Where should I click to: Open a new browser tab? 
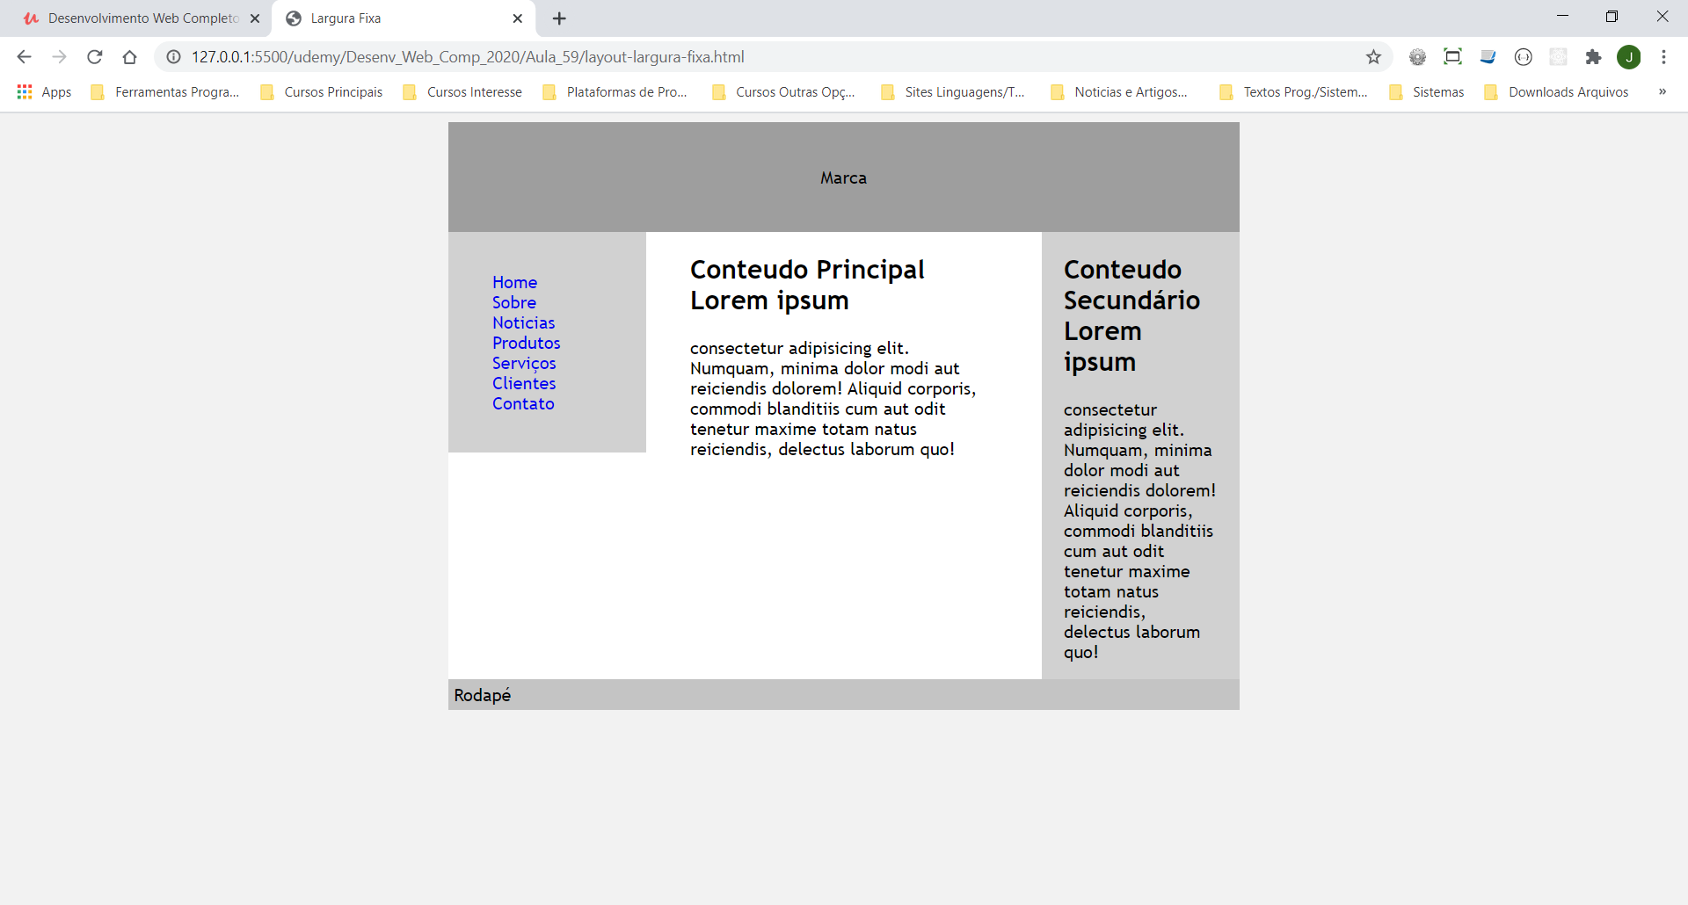pyautogui.click(x=559, y=18)
